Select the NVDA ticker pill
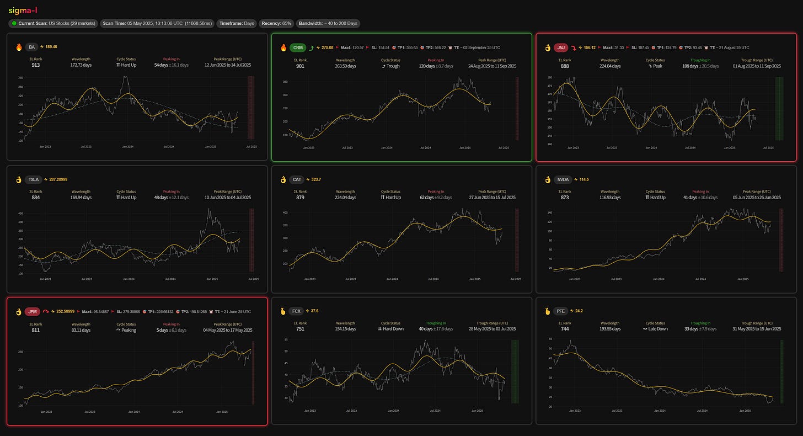This screenshot has width=803, height=436. click(x=563, y=179)
